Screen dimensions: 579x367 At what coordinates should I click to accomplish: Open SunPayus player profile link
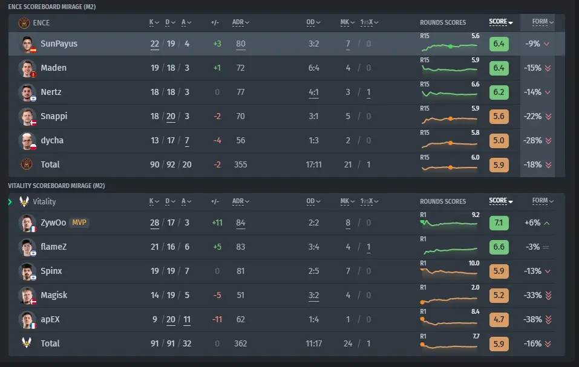[59, 44]
